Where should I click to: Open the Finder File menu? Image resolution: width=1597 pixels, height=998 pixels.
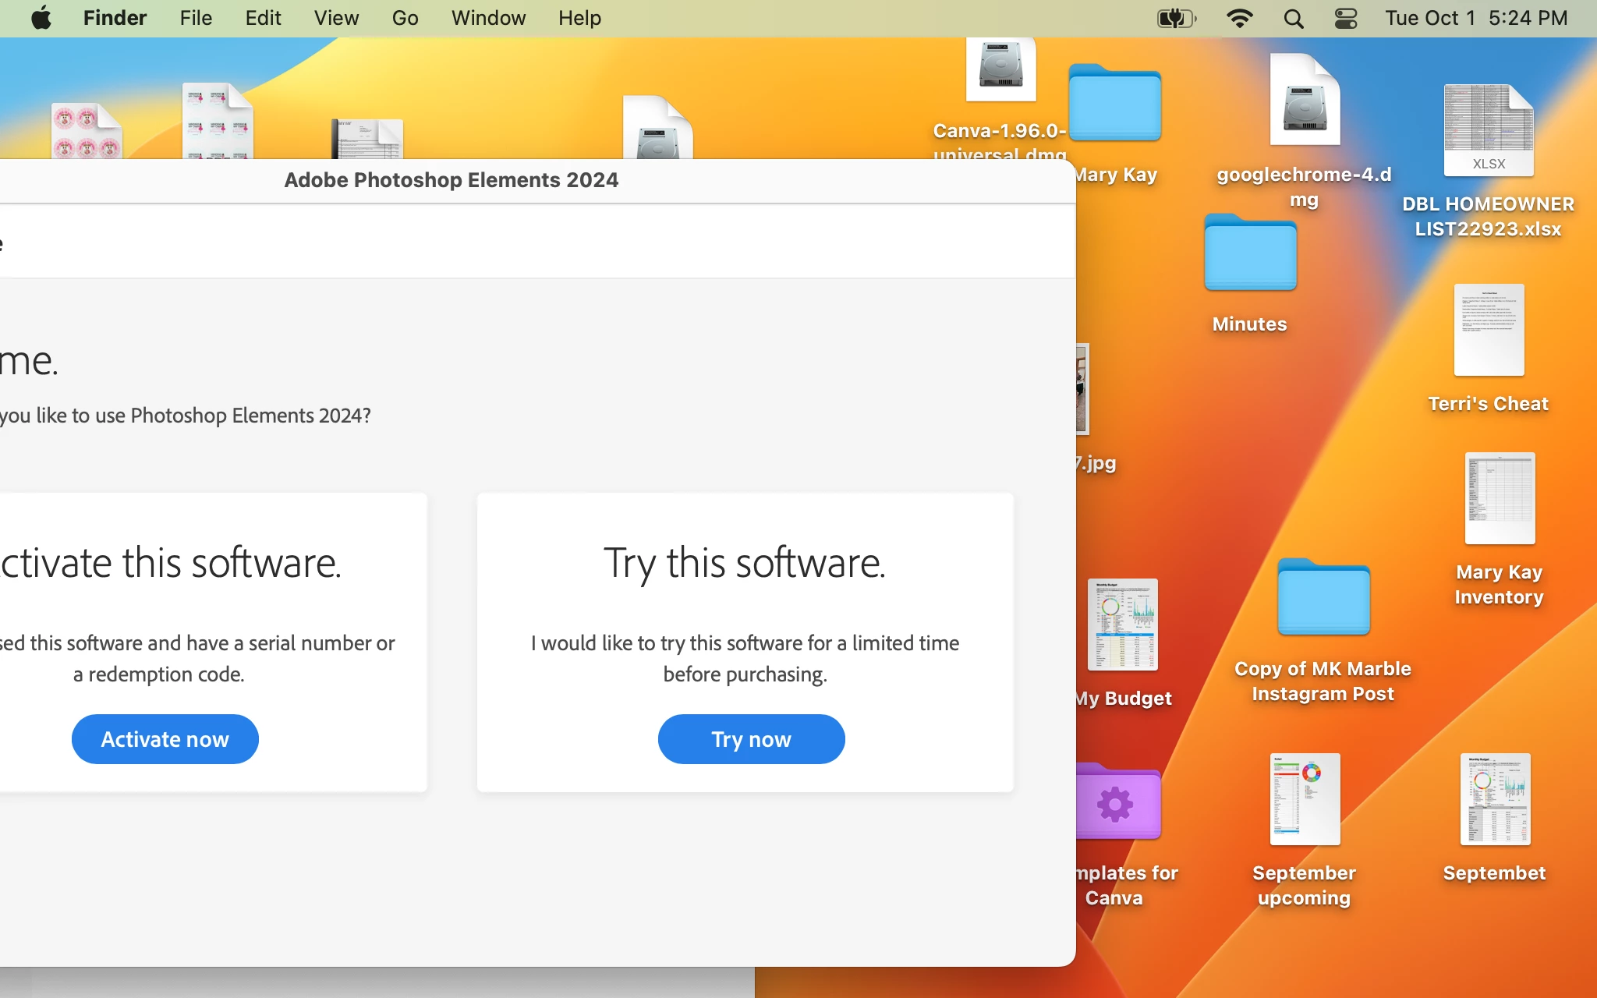point(196,18)
